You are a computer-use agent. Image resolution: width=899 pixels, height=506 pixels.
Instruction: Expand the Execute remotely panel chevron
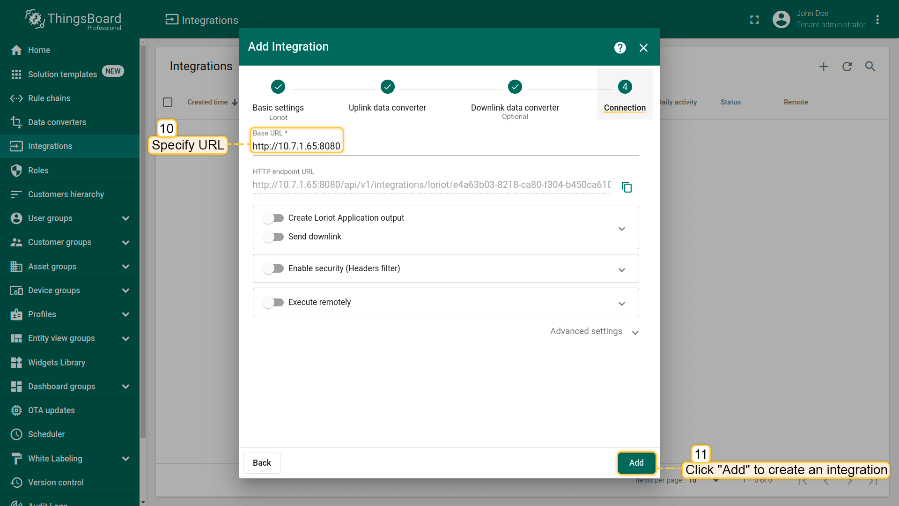(622, 304)
